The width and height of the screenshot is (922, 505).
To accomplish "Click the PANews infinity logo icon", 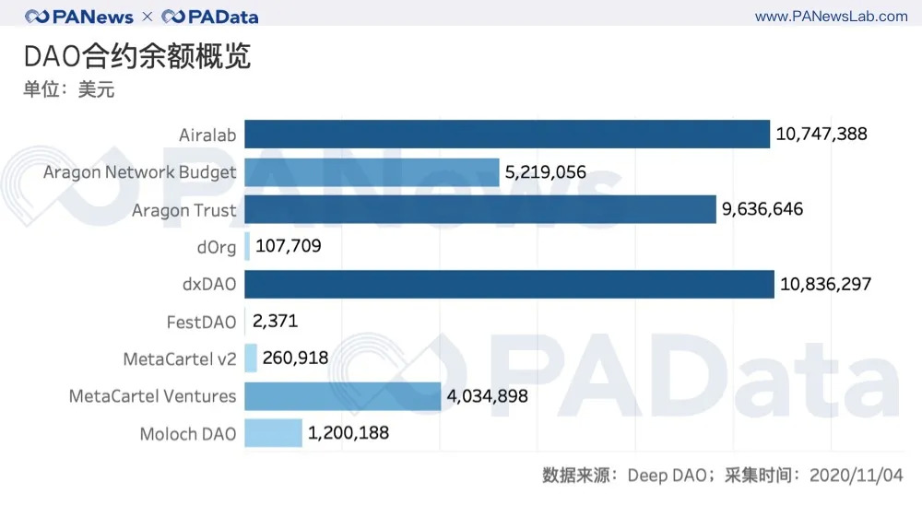I will 39,17.
